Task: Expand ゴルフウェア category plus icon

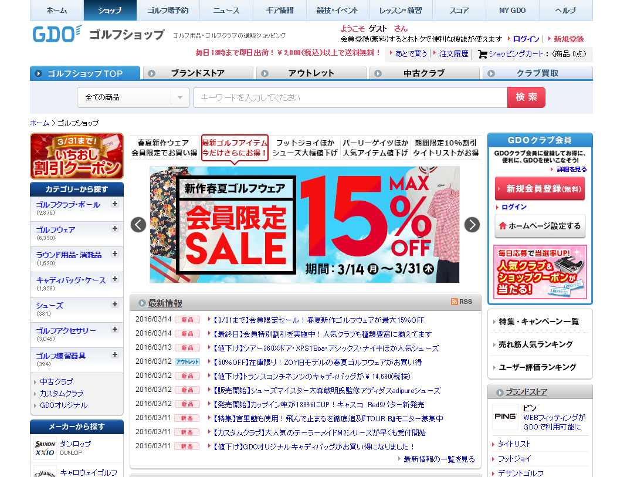Action: (x=115, y=228)
